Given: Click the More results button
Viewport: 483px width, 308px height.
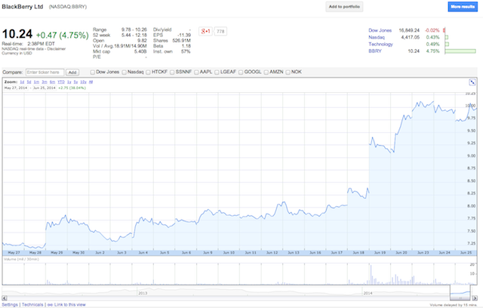Looking at the screenshot, I should [x=463, y=7].
